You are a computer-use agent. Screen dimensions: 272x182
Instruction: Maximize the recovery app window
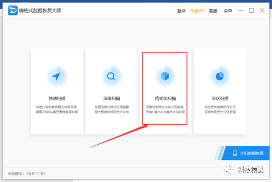pos(251,11)
